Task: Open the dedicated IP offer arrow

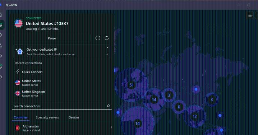Action: pos(107,54)
